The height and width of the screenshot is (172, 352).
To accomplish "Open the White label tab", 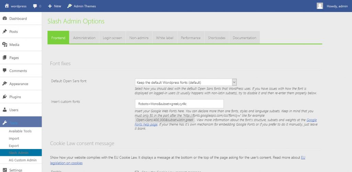I will click(165, 38).
